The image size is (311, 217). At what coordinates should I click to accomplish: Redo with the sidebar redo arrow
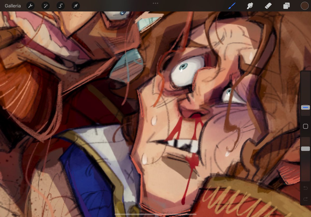pos(306,199)
